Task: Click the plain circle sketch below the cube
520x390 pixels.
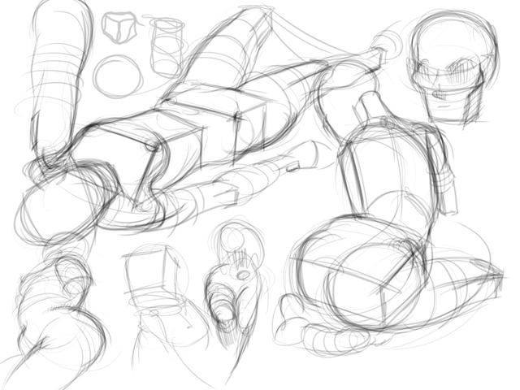Action: (119, 76)
